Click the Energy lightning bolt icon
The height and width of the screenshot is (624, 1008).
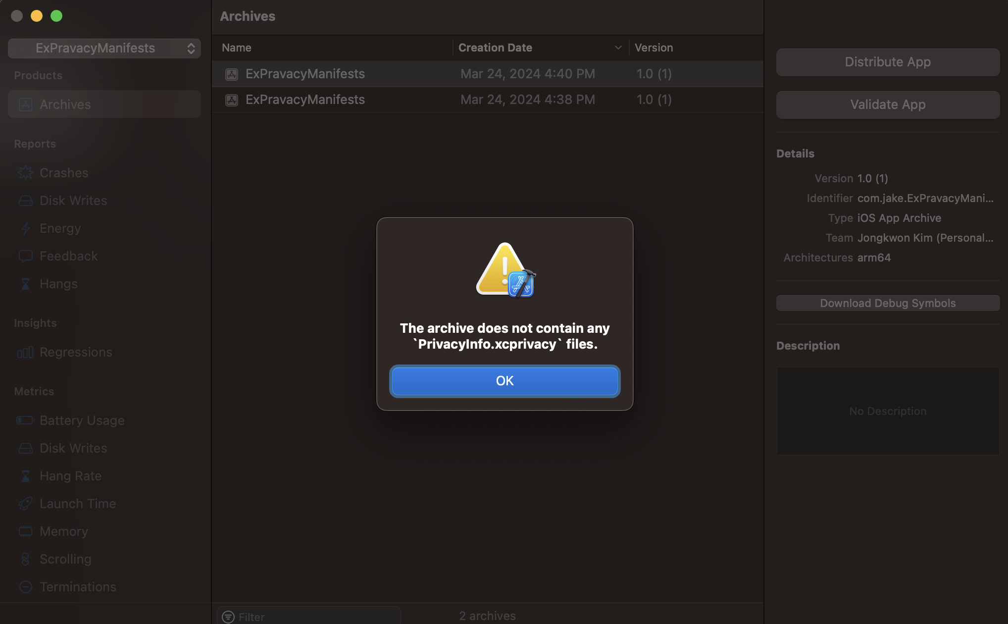click(25, 228)
